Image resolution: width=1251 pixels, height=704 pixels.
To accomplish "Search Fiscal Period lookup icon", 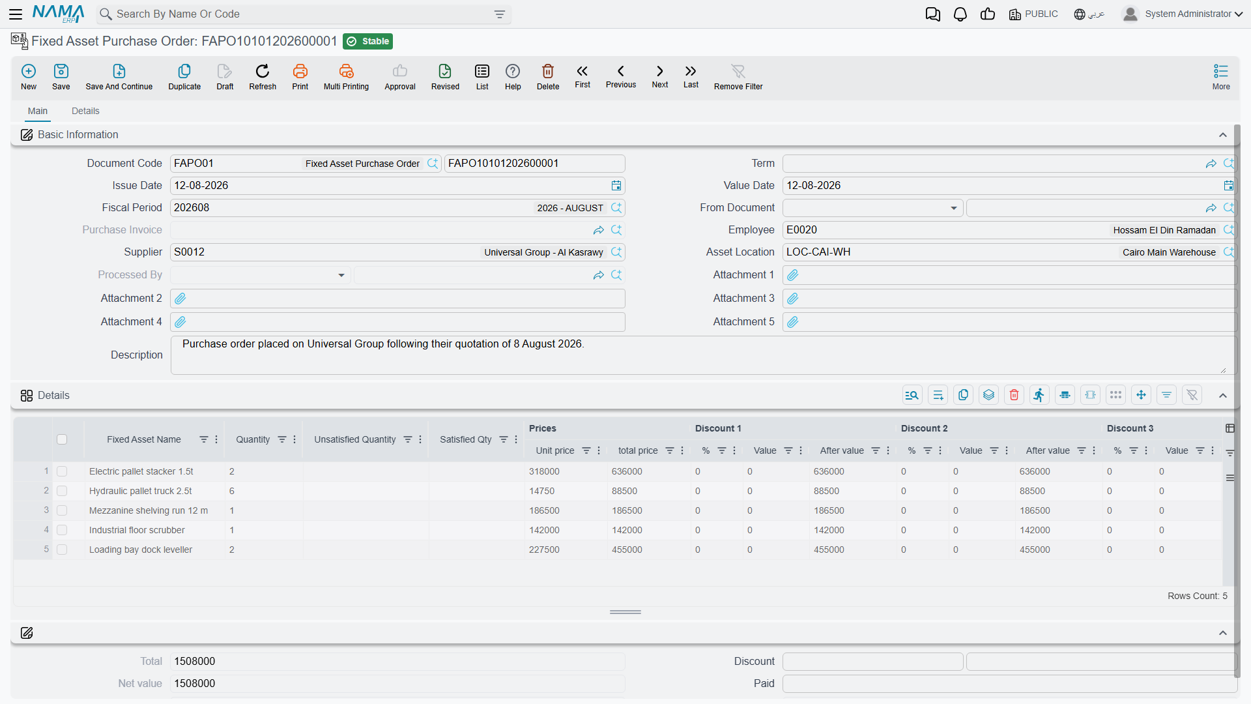I will coord(616,208).
